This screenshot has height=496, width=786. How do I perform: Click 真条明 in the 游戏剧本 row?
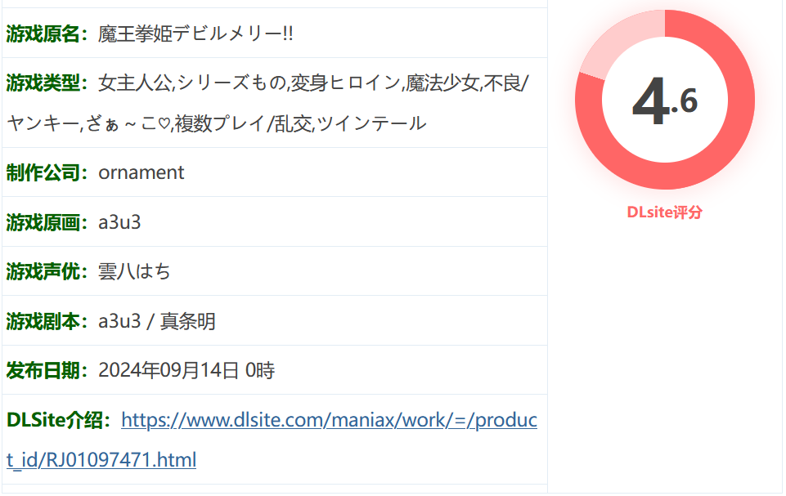(x=188, y=321)
